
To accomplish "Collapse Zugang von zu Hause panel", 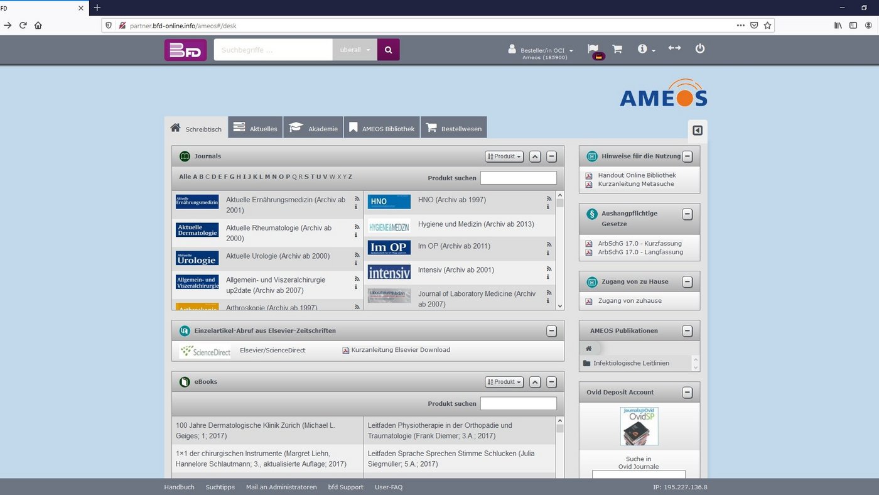I will tap(688, 281).
